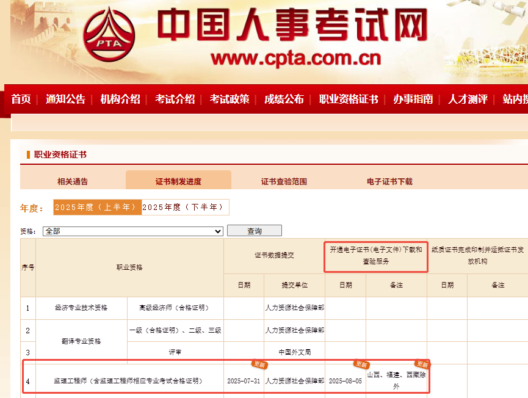
Task: Open the 人才测评 navigation item
Action: tap(468, 99)
